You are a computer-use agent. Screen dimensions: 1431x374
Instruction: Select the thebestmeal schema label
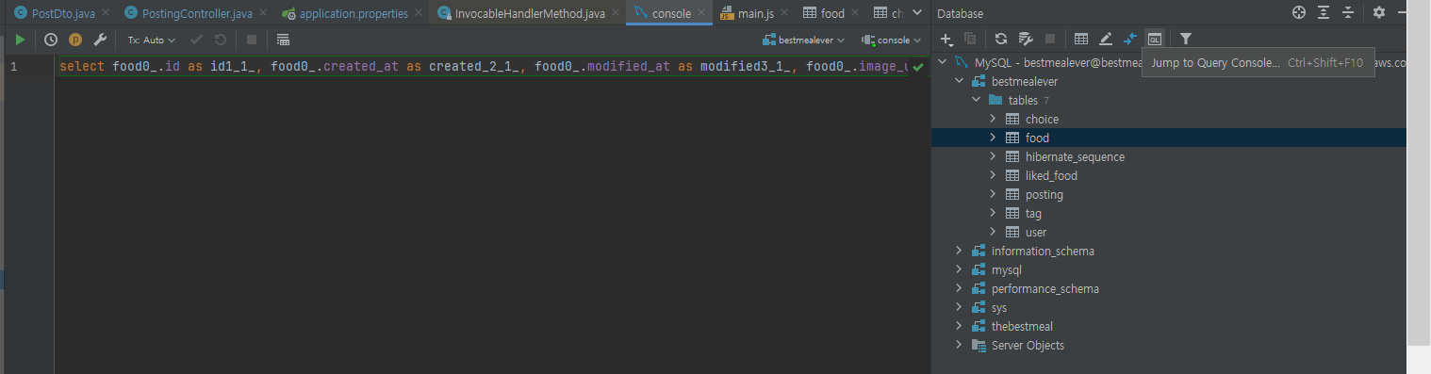coord(1022,327)
